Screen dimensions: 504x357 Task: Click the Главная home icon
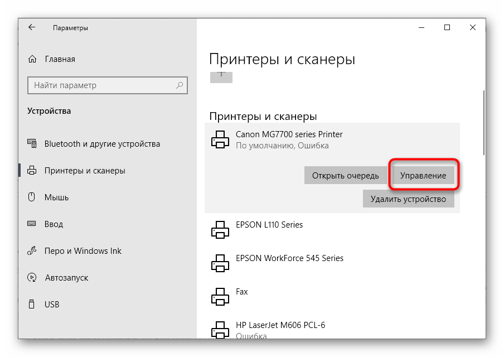[32, 59]
